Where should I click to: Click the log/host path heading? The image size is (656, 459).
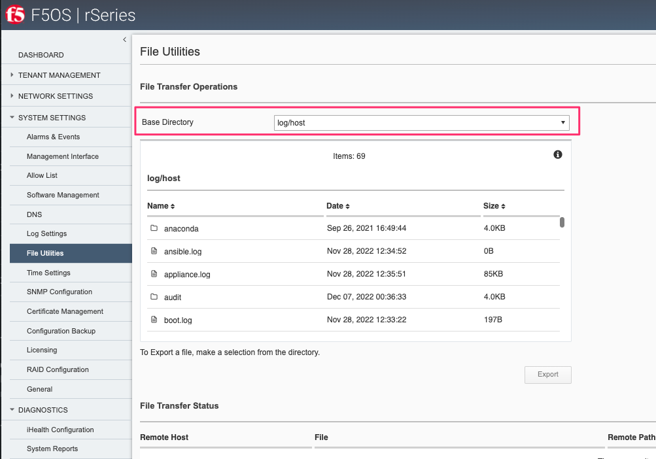pos(164,178)
